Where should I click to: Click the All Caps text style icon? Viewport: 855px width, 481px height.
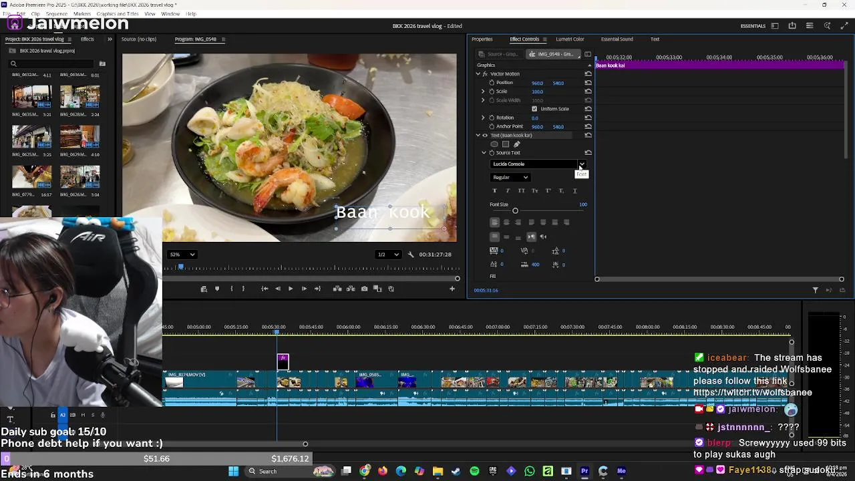pyautogui.click(x=521, y=191)
